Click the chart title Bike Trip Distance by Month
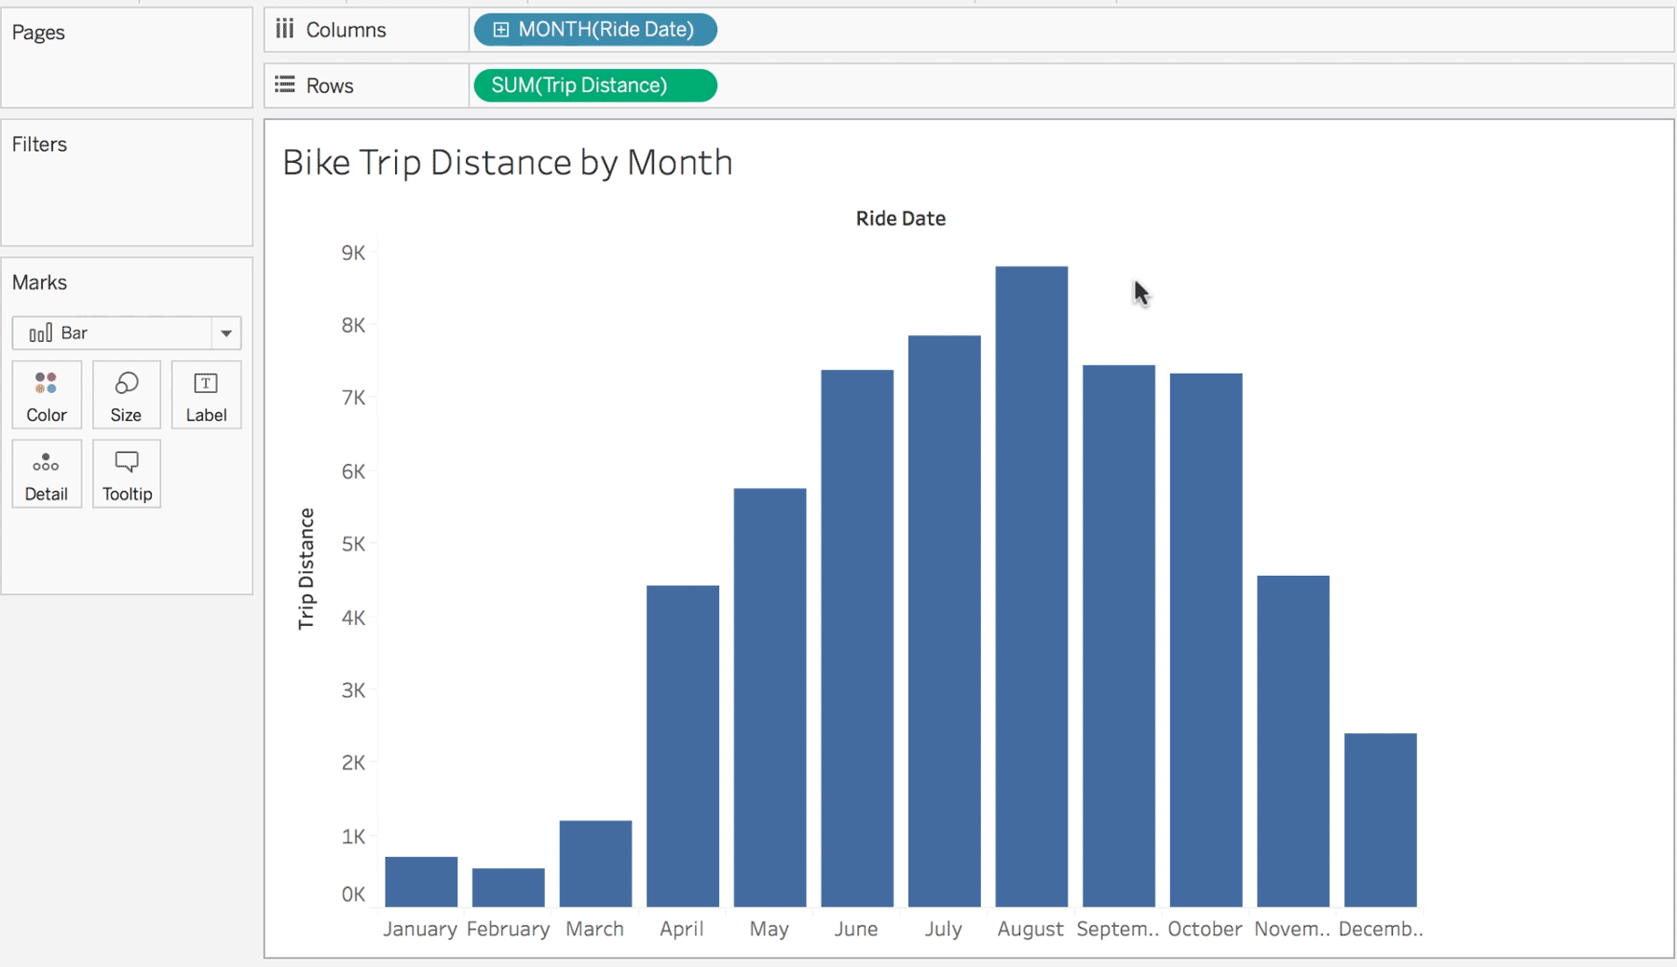Image resolution: width=1677 pixels, height=967 pixels. pos(507,162)
